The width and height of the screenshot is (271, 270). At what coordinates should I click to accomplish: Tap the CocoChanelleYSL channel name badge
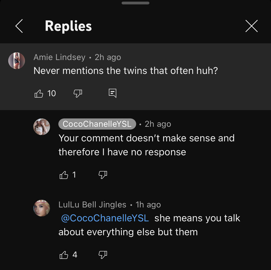[x=97, y=124]
